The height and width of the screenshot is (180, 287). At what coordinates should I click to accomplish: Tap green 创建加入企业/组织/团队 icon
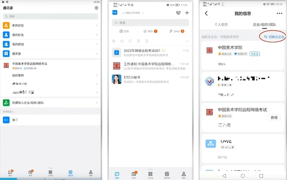click(6, 103)
